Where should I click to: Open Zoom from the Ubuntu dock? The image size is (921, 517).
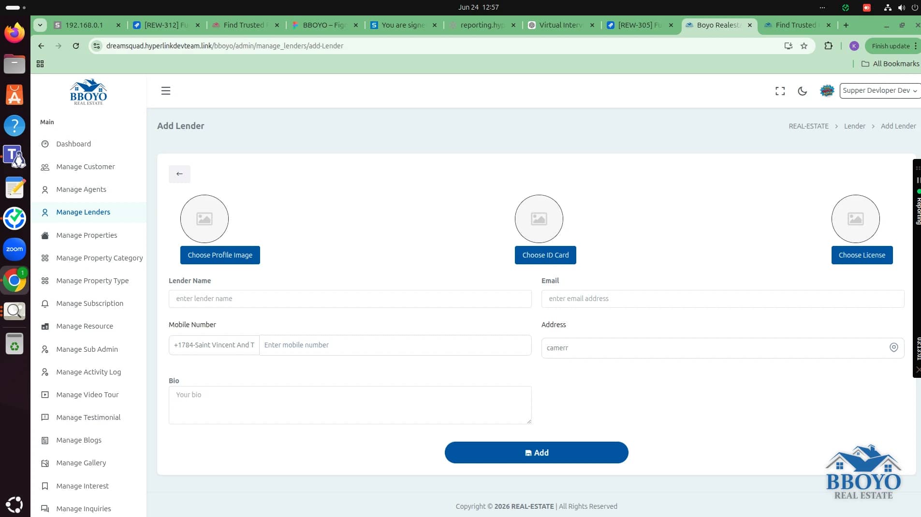[x=15, y=249]
